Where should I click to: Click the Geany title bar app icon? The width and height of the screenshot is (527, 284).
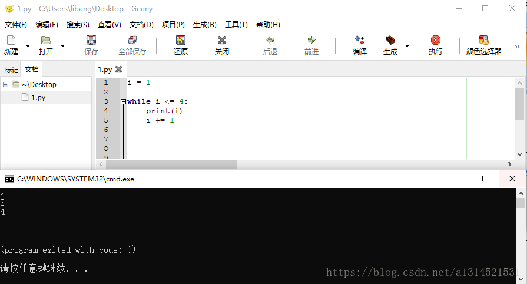coord(9,9)
